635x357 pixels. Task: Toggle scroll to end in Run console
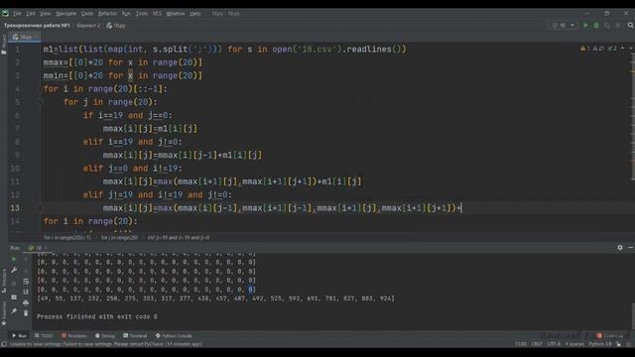click(26, 292)
